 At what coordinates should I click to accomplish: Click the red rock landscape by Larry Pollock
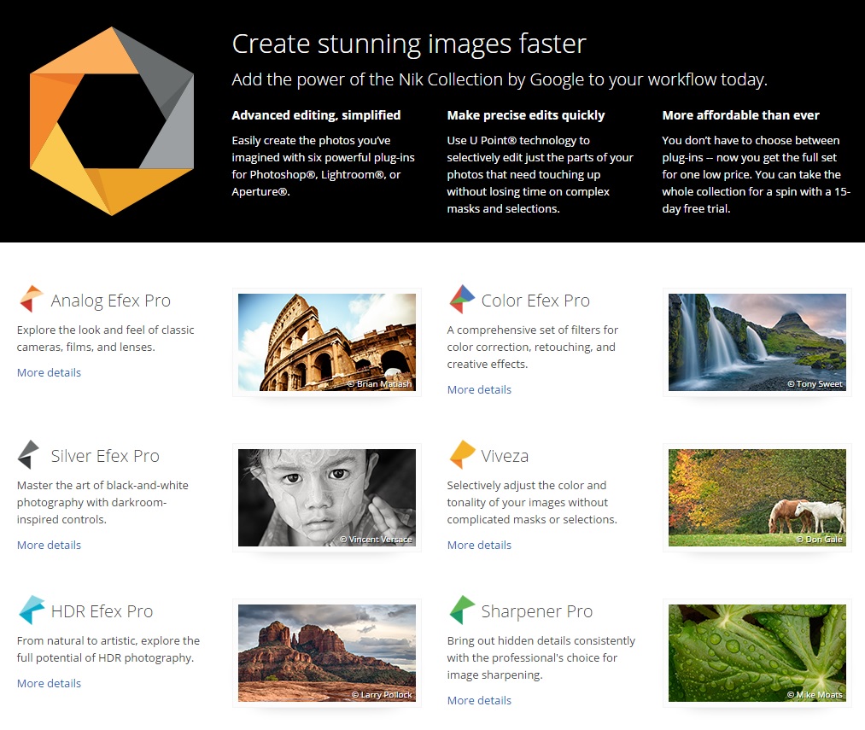(326, 653)
